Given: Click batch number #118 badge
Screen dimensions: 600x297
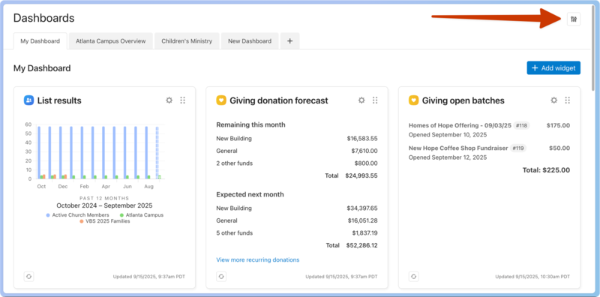Looking at the screenshot, I should tap(521, 125).
